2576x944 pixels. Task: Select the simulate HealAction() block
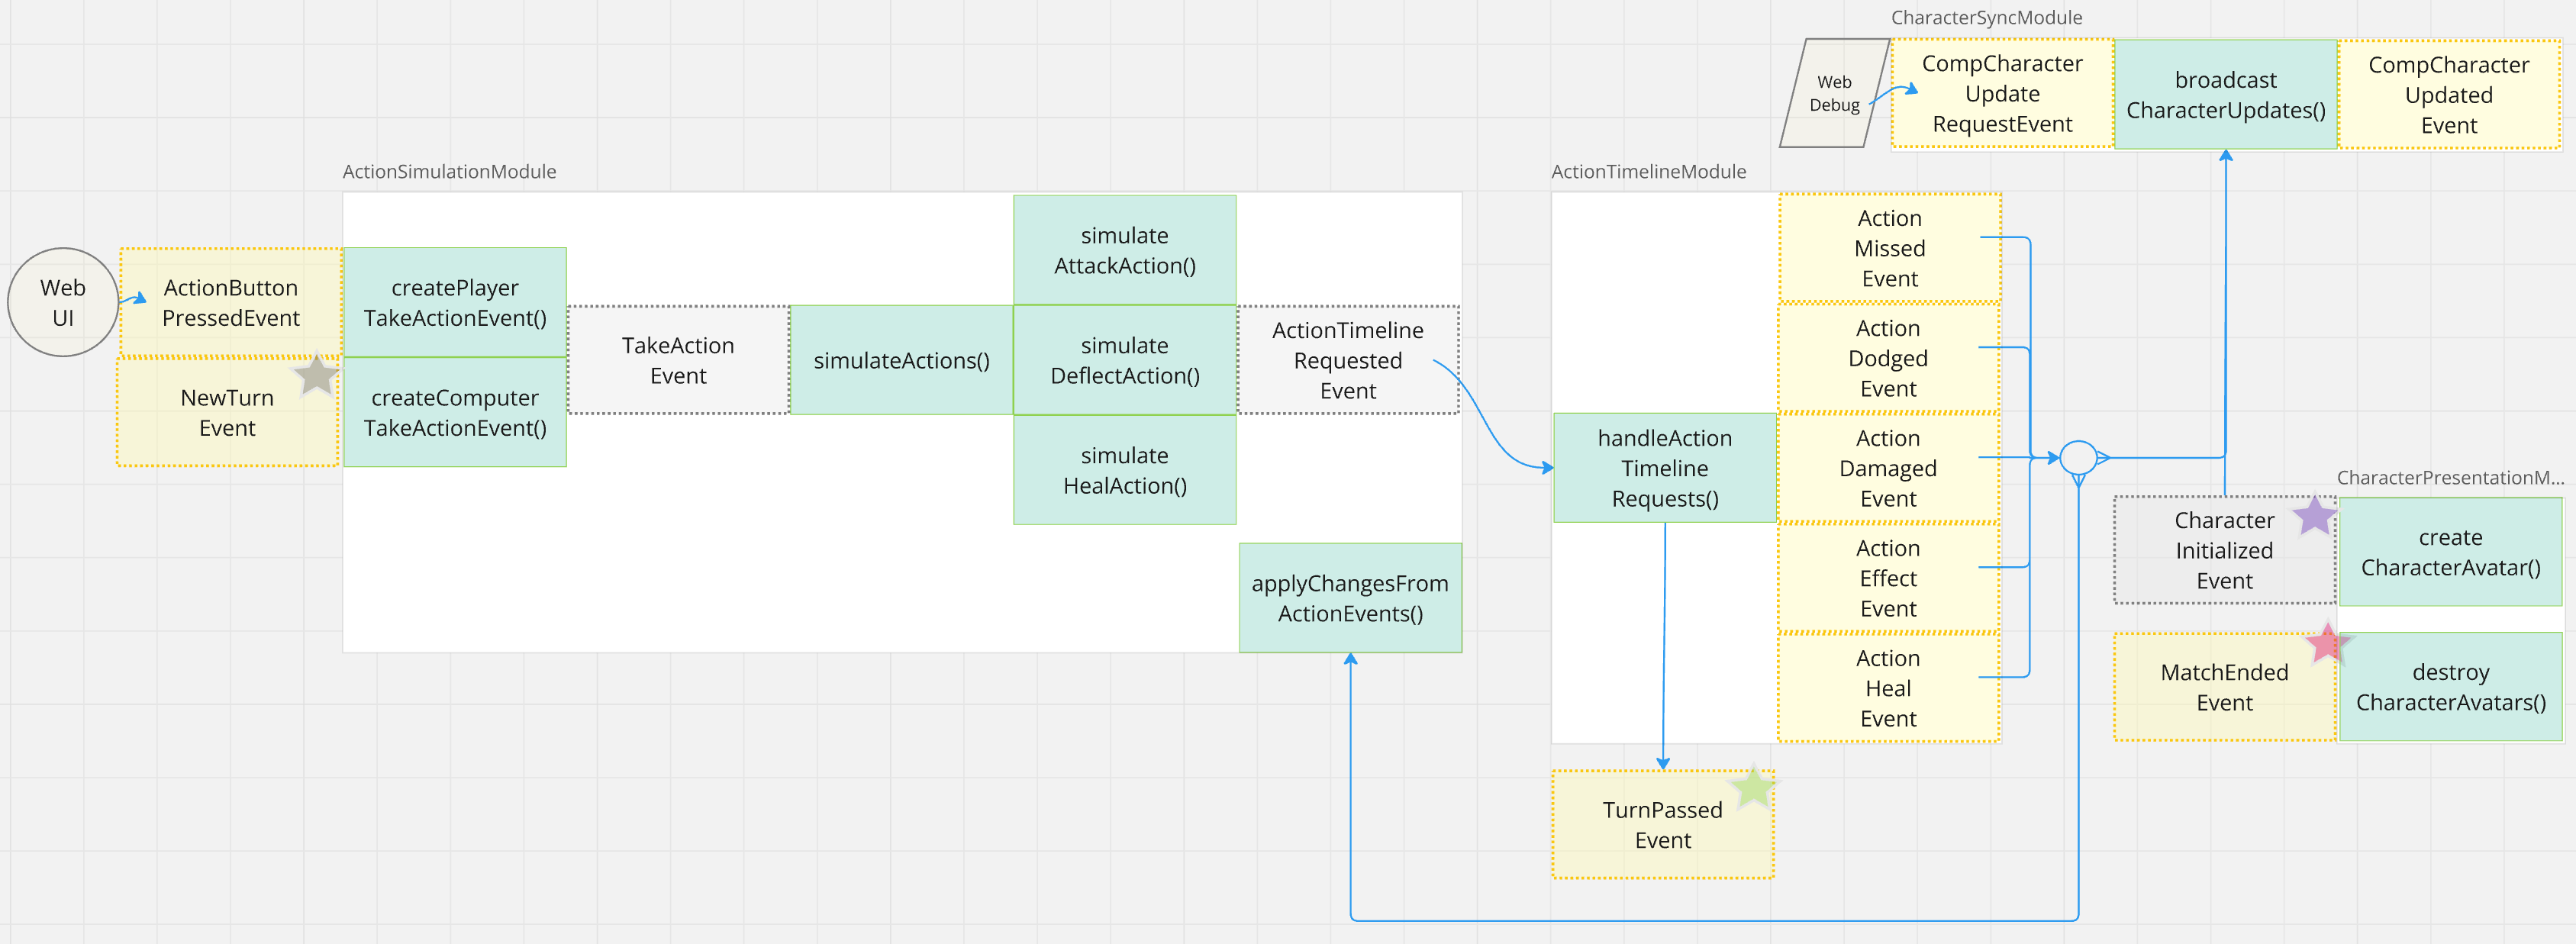pos(1124,471)
